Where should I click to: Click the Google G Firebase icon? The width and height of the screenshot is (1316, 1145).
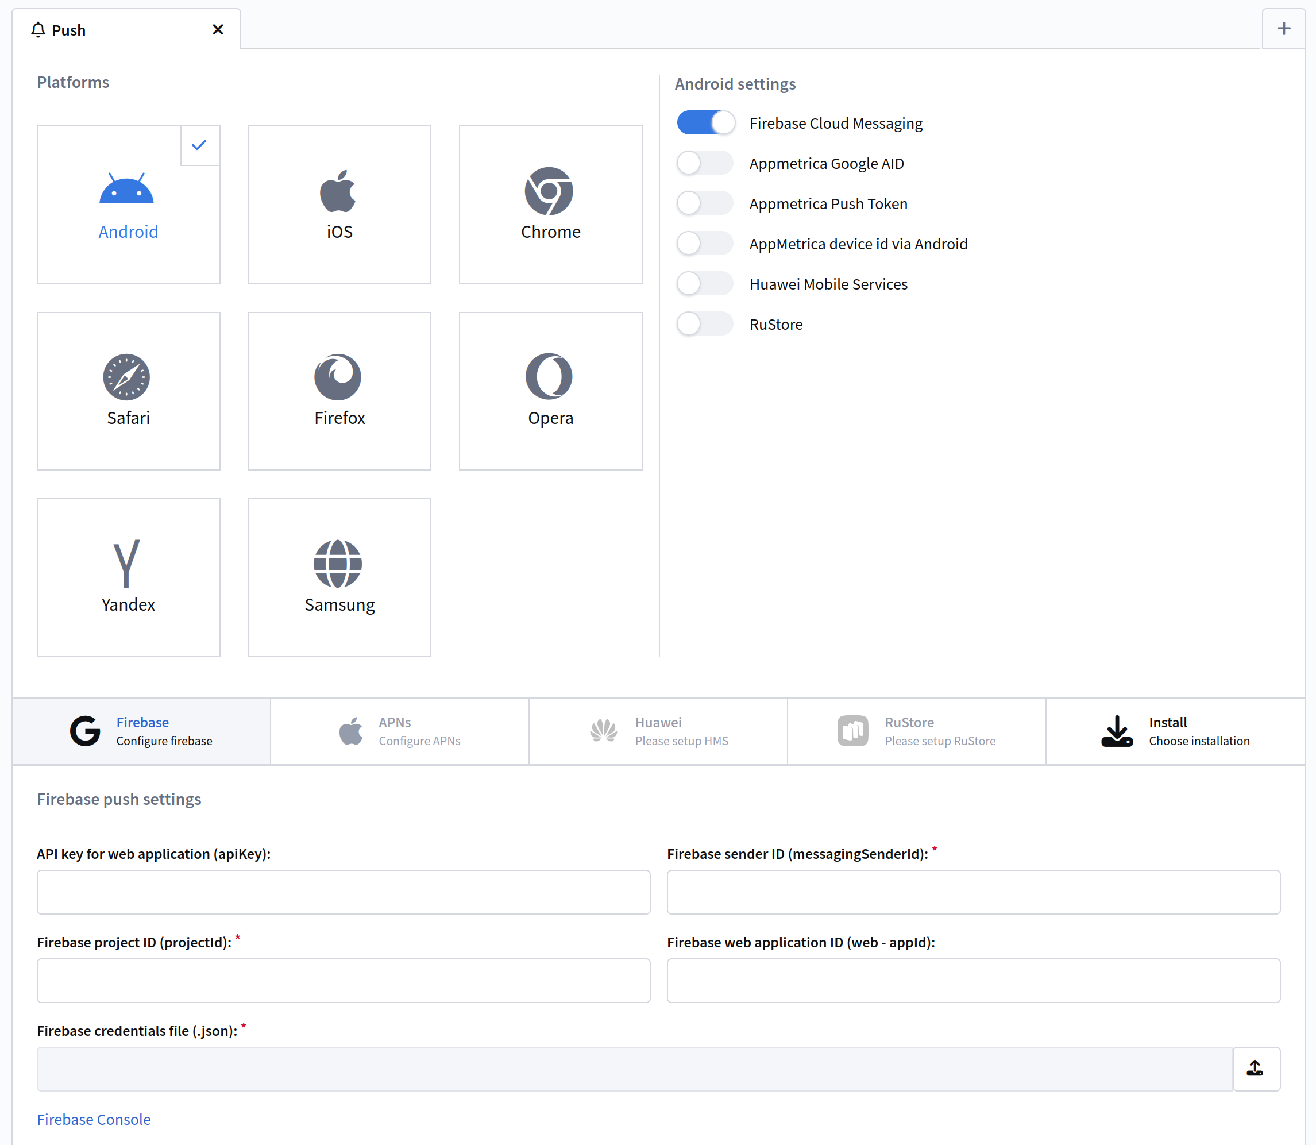tap(85, 731)
